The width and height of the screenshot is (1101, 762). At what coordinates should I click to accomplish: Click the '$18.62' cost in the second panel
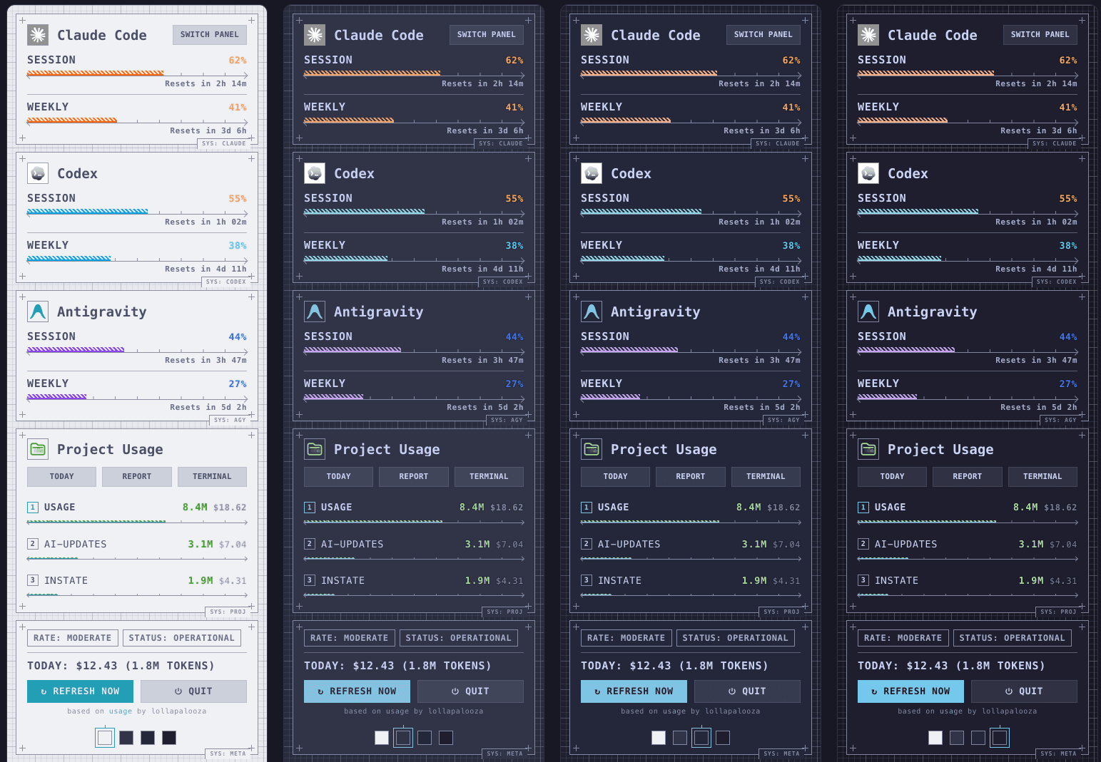[x=507, y=508]
